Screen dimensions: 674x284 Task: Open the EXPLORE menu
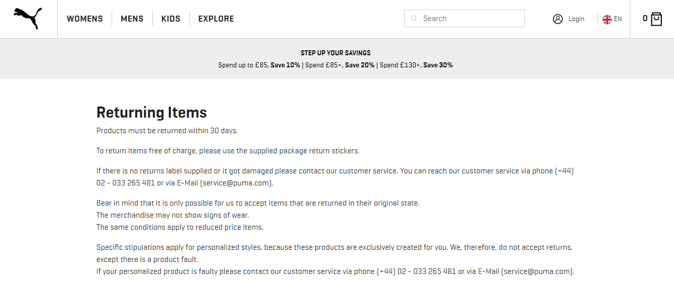pos(216,19)
